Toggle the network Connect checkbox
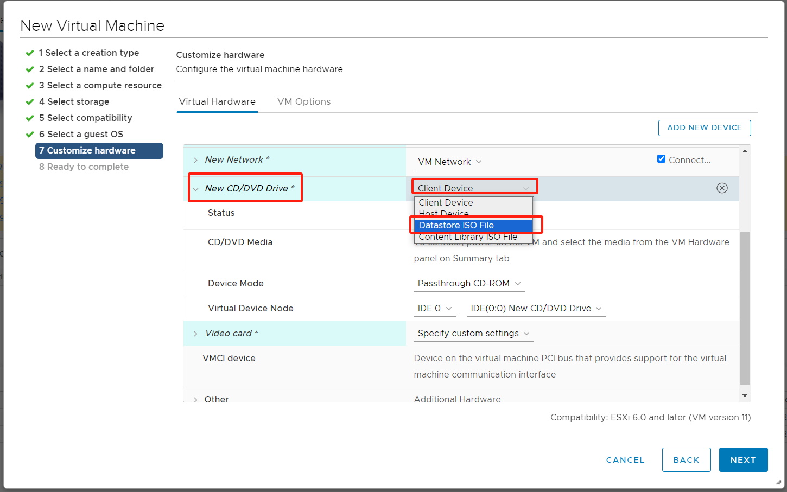The image size is (787, 492). click(661, 159)
